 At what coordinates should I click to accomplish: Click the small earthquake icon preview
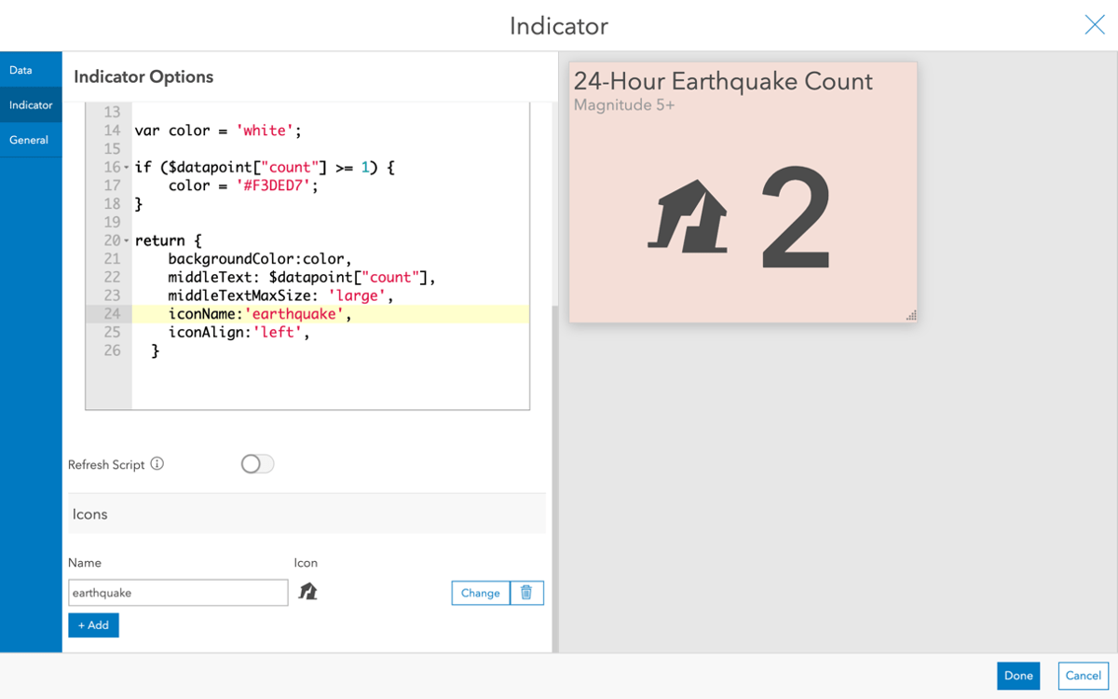tap(308, 592)
